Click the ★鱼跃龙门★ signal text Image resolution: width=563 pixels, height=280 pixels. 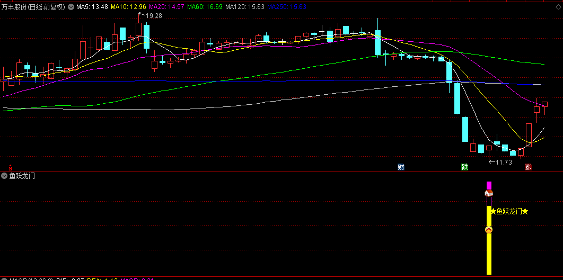pos(509,212)
